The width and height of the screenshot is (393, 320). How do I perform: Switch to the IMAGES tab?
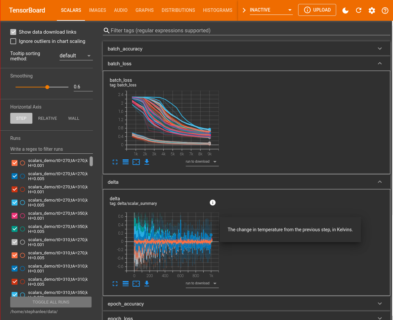(97, 10)
